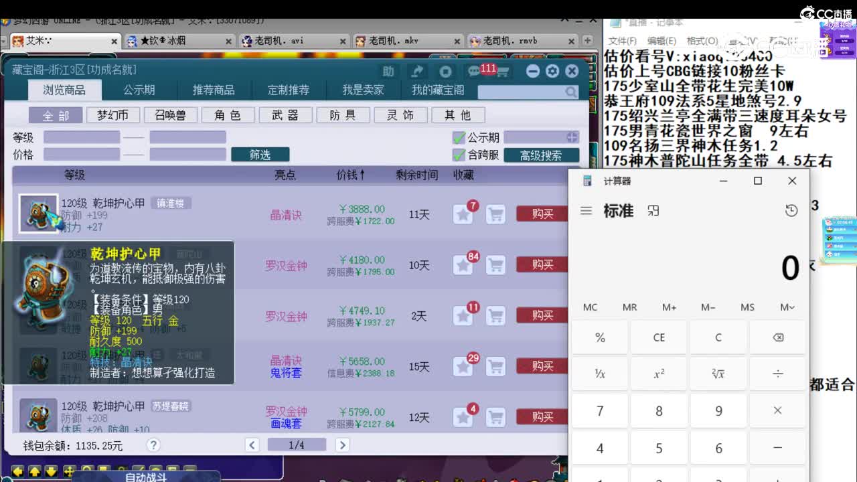The height and width of the screenshot is (482, 857).
Task: Favorite the ¥3888.00 armor listing via star
Action: [x=463, y=214]
